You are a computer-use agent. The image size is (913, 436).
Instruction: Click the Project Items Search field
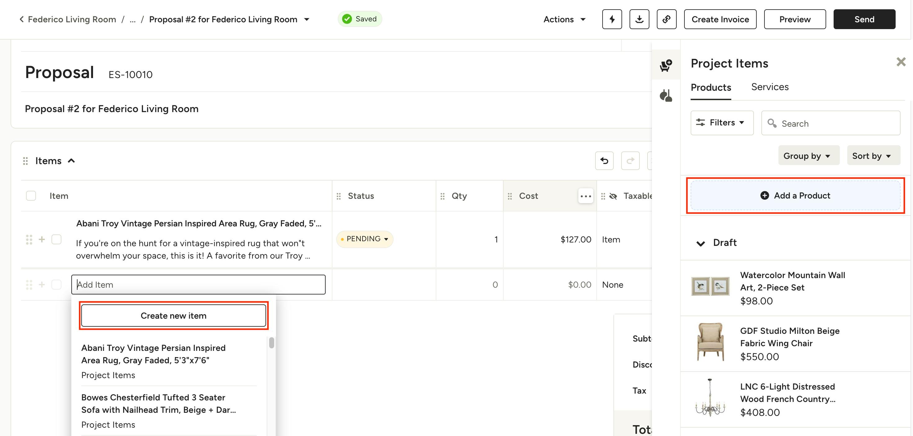[831, 123]
